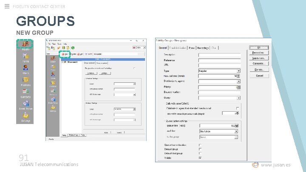
Task: Open the Action dropdown in Holidays Settings
Action: (x=125, y=109)
